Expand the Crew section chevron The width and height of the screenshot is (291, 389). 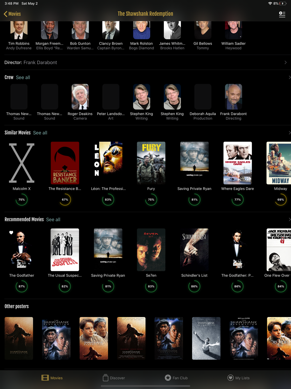point(289,77)
